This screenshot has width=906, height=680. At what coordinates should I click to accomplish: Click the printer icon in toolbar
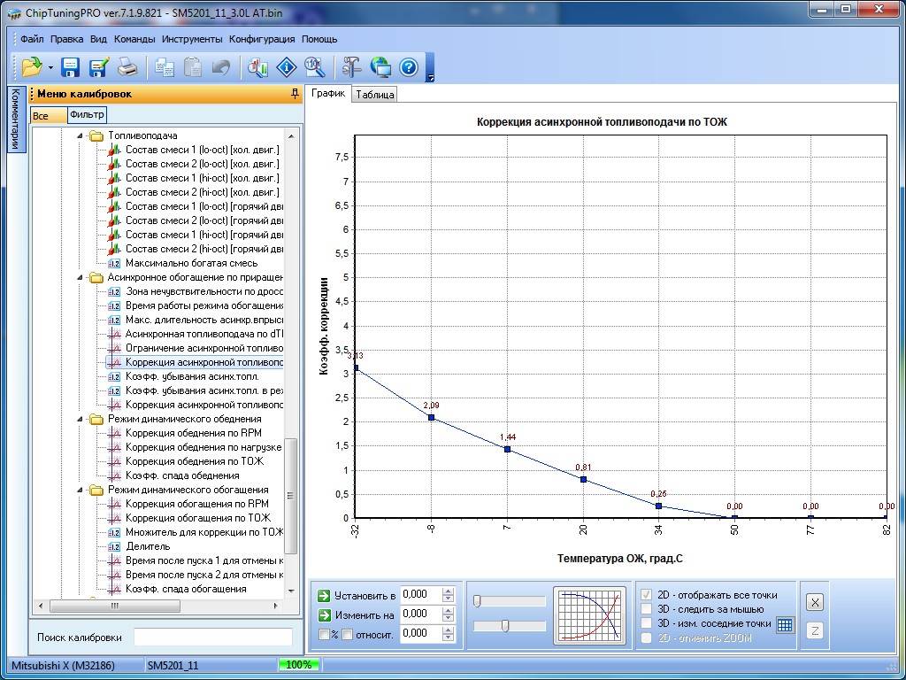[x=127, y=66]
